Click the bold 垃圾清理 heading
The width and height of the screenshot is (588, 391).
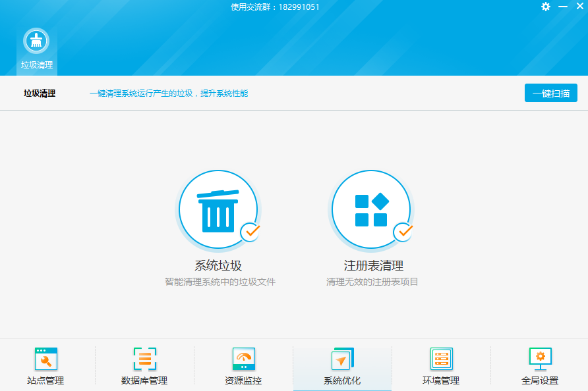40,93
